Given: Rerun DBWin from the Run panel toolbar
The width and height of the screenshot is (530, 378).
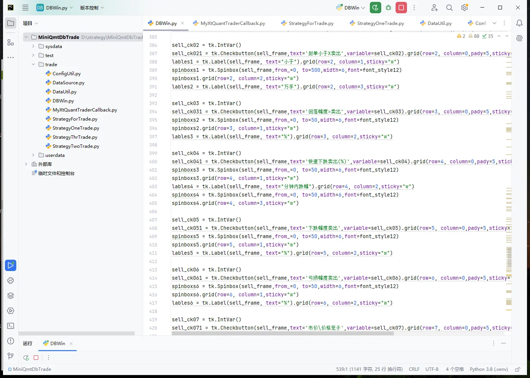Looking at the screenshot, I should point(26,358).
